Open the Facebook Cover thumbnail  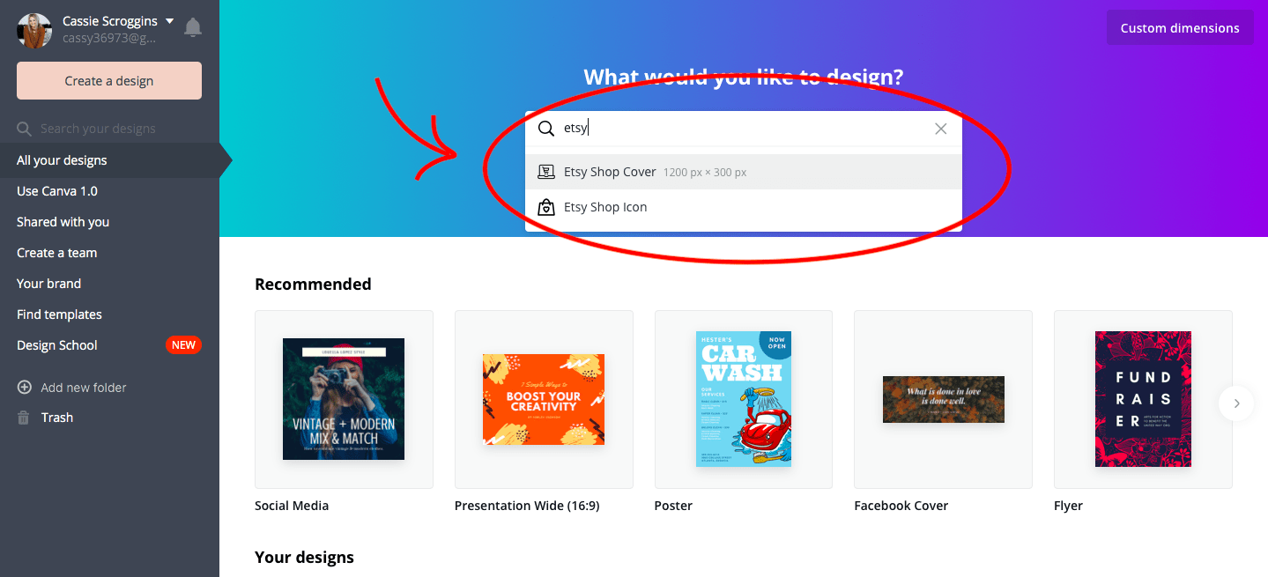pyautogui.click(x=943, y=399)
